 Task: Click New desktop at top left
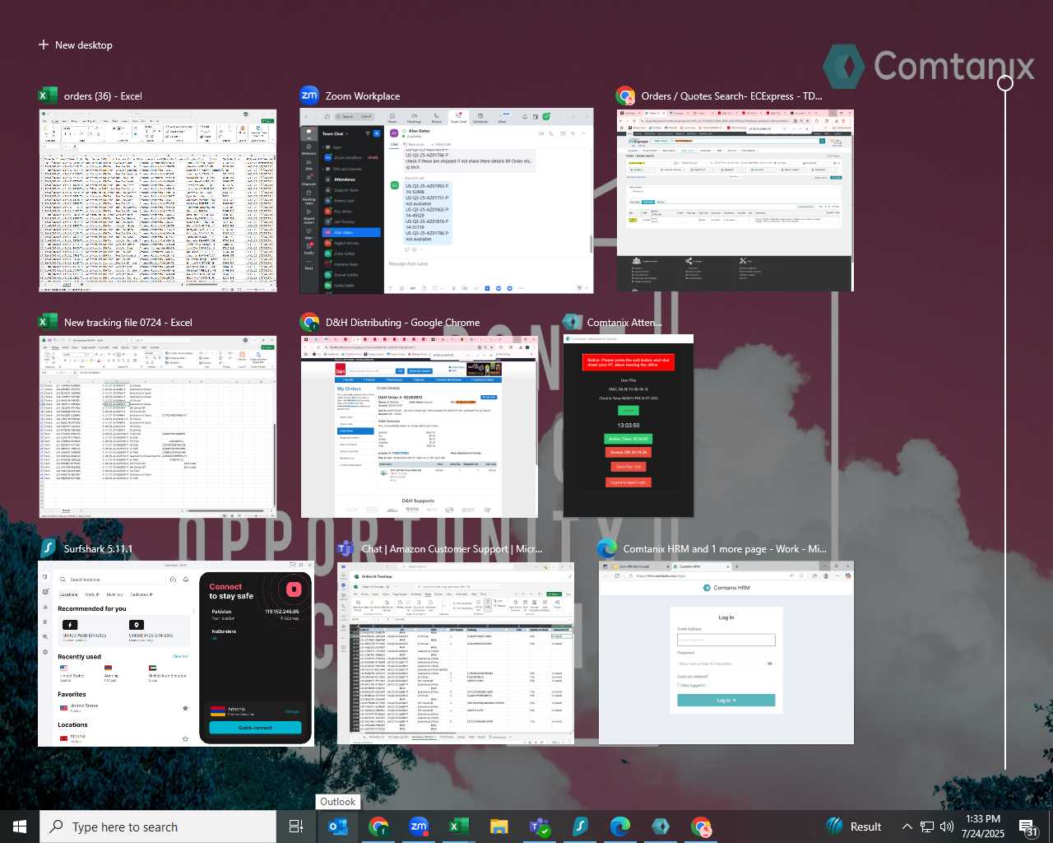pos(75,44)
